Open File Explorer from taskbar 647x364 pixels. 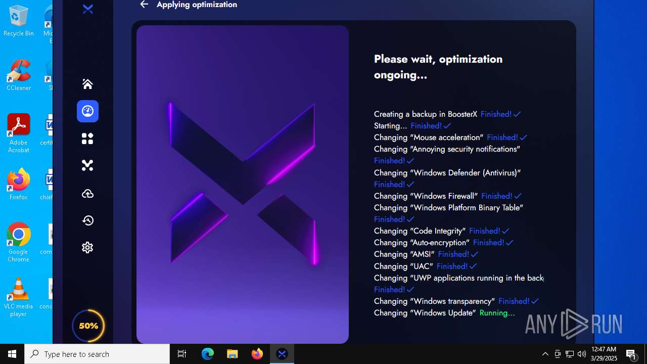pos(233,354)
